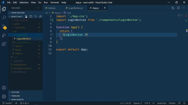Collapse all folders in explorer
188x105 pixels.
40,16
